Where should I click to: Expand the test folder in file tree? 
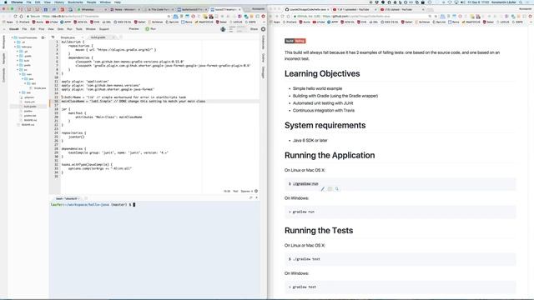pos(20,92)
